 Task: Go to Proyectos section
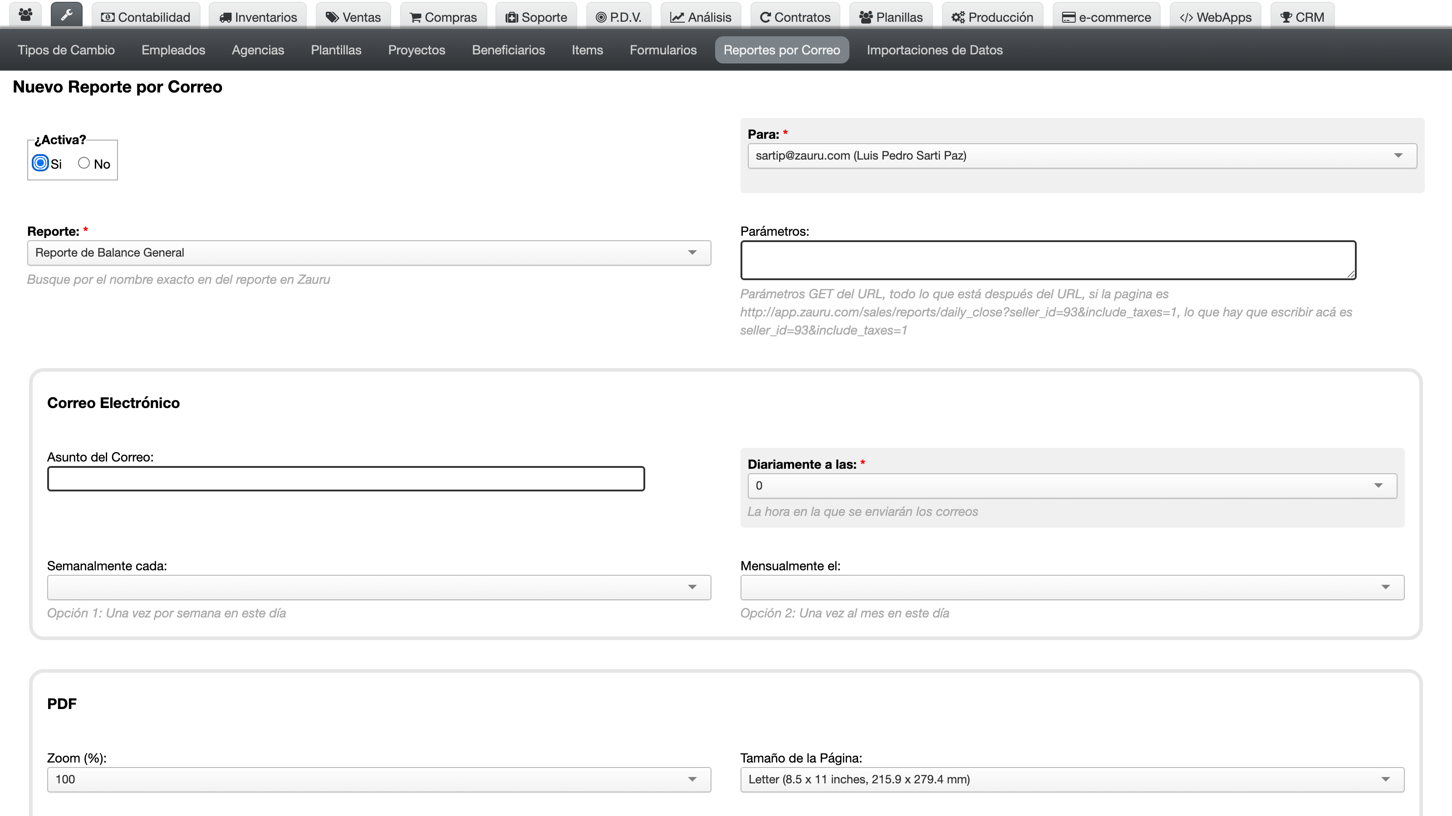coord(417,50)
